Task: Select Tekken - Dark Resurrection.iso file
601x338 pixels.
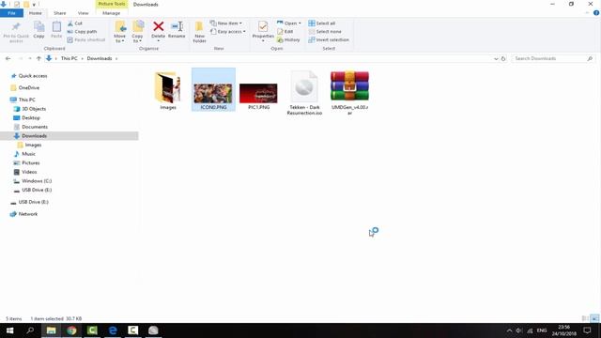Action: point(304,93)
